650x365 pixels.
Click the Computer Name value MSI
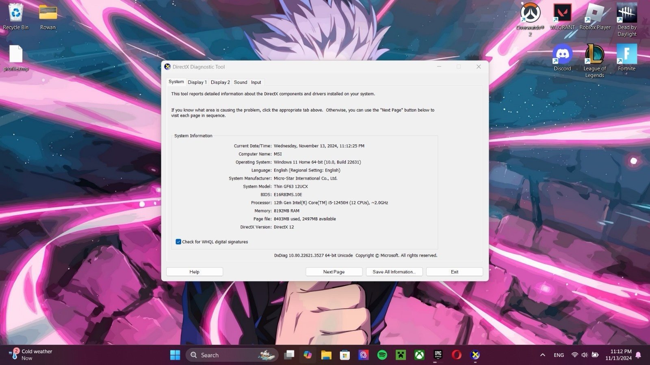coord(277,154)
